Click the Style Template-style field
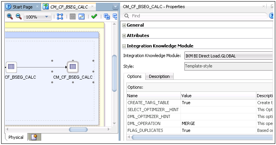The width and height of the screenshot is (276, 145). pyautogui.click(x=229, y=66)
